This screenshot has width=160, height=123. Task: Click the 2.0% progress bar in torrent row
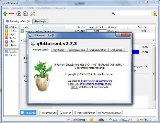(96, 31)
